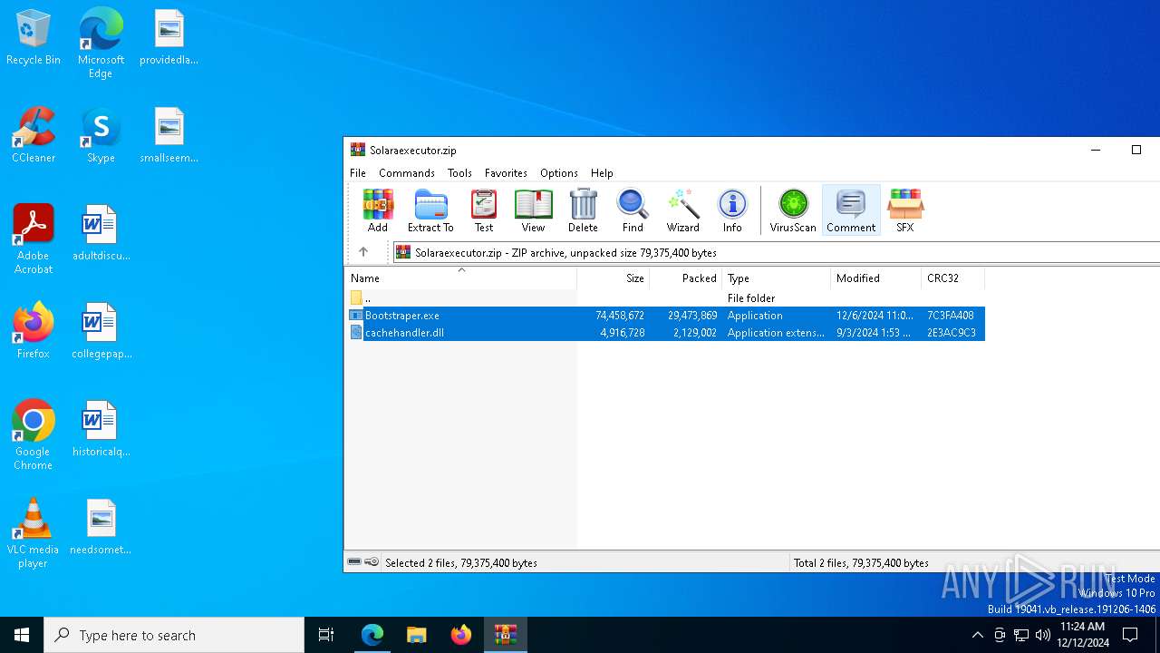
Task: Sort by the Type column header
Action: pyautogui.click(x=776, y=278)
